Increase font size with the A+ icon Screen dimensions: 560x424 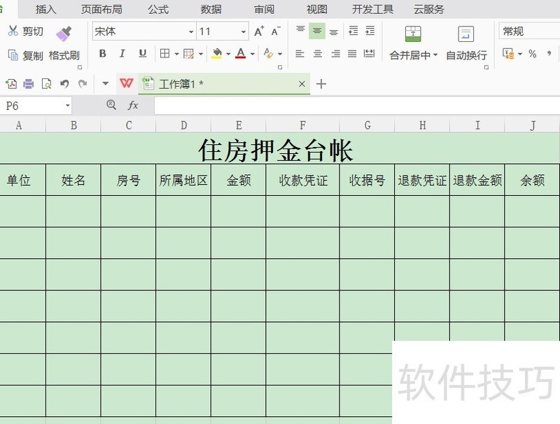point(259,31)
